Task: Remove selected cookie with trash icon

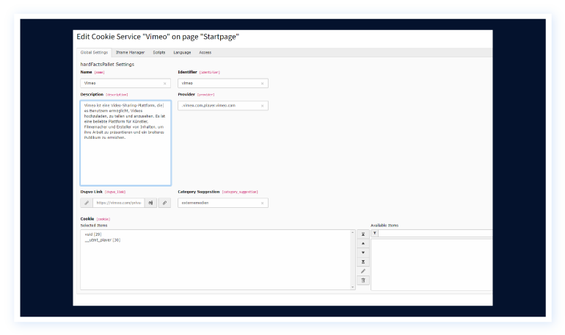Action: tap(363, 280)
